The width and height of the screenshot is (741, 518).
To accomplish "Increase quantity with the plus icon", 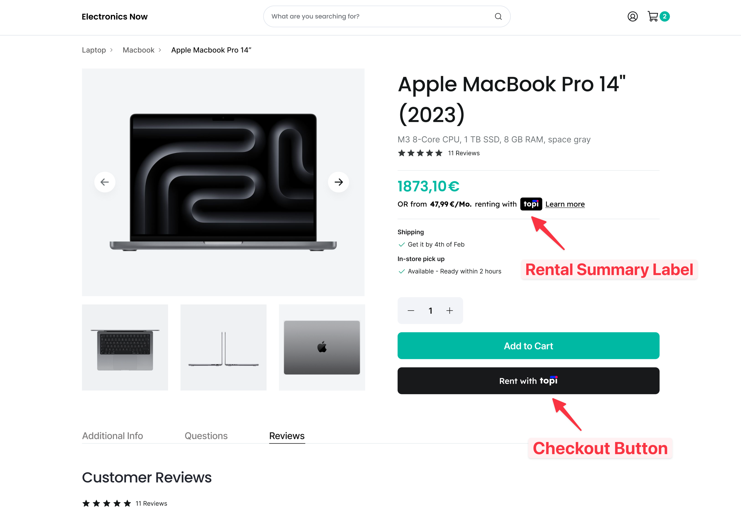I will click(x=449, y=311).
